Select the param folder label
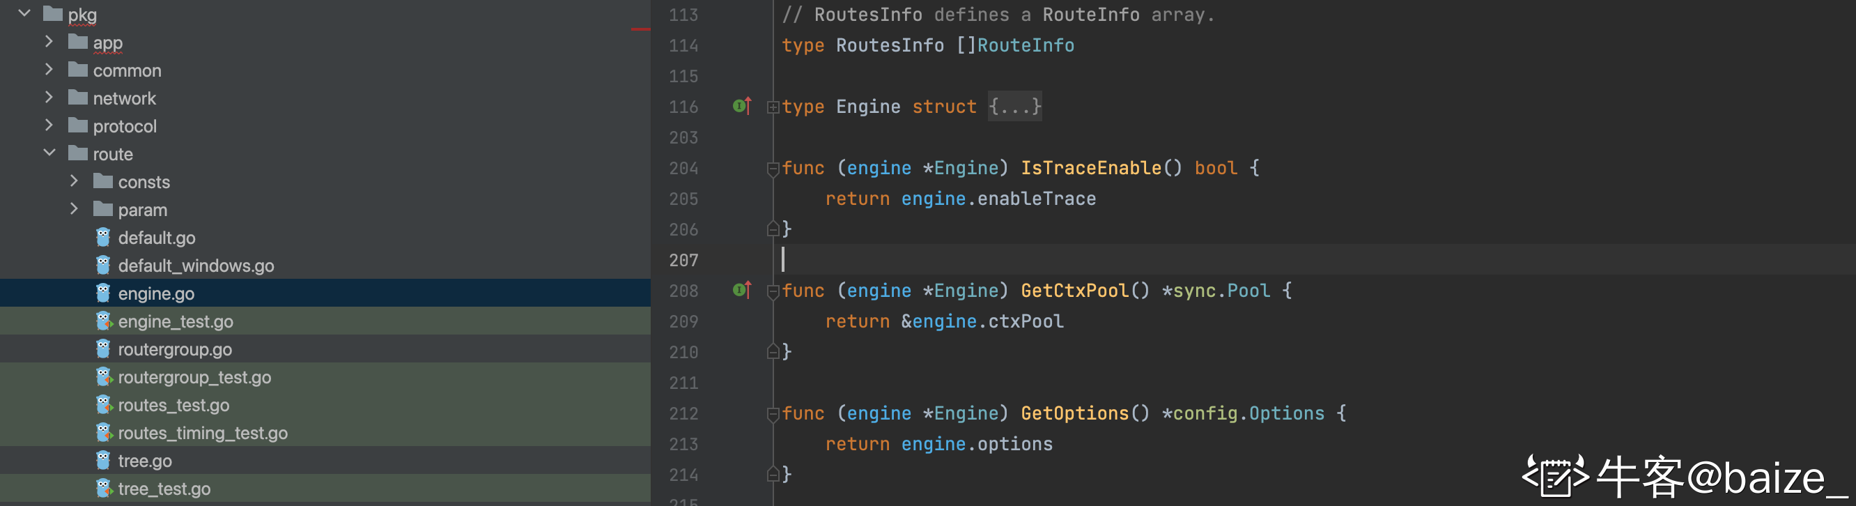The width and height of the screenshot is (1856, 506). pyautogui.click(x=143, y=210)
